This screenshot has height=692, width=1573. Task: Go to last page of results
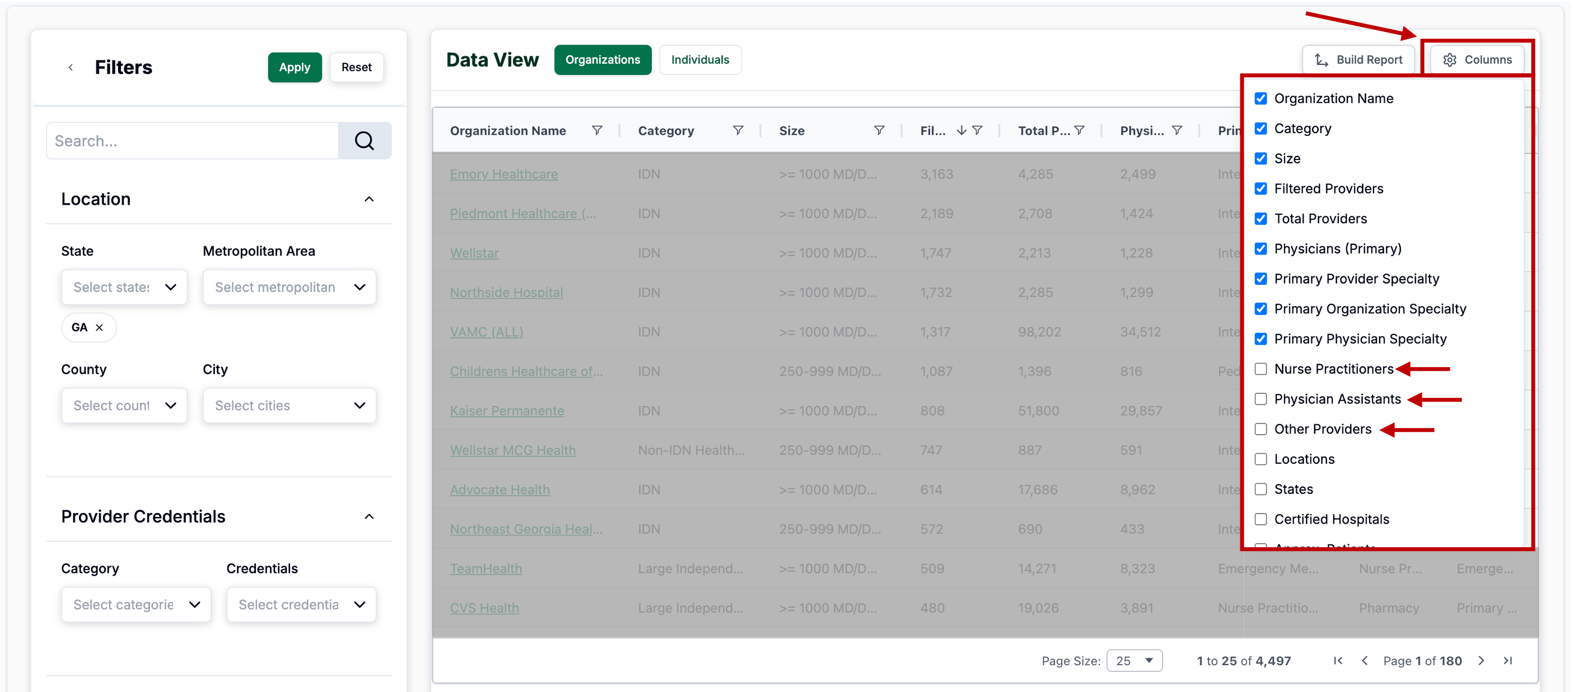[1507, 660]
